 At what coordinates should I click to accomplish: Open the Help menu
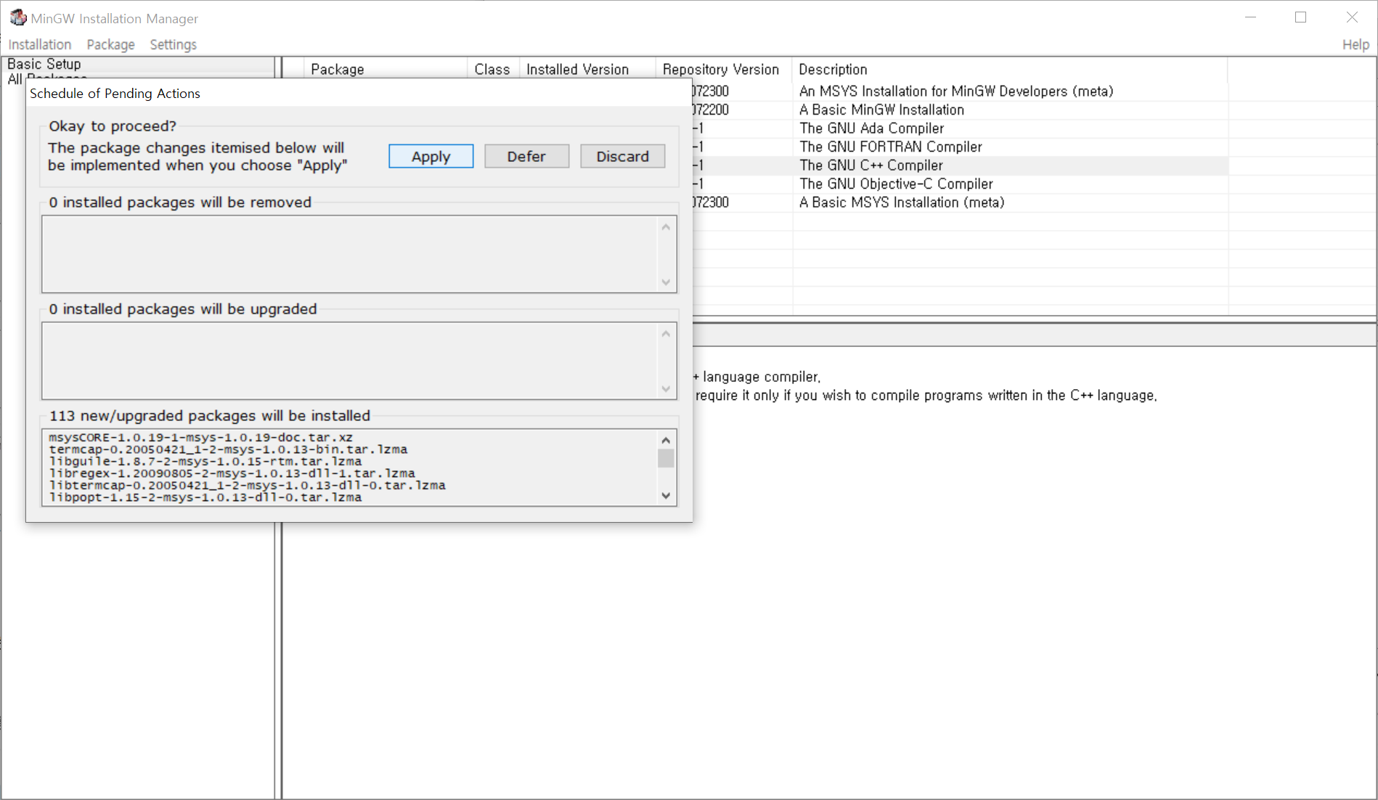point(1355,44)
